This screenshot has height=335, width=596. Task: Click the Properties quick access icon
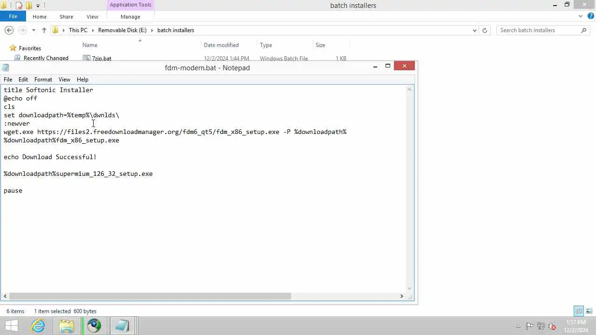[x=19, y=6]
